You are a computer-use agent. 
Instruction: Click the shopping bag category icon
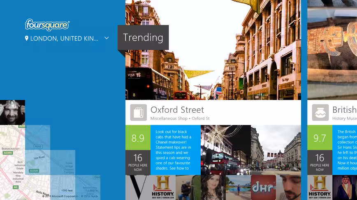click(x=139, y=112)
